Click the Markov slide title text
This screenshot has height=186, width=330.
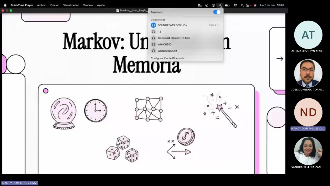pos(146,53)
